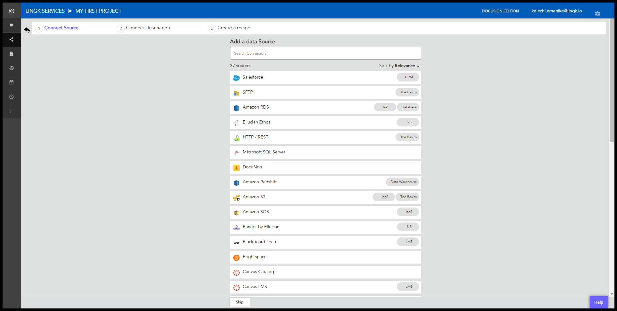Image resolution: width=617 pixels, height=311 pixels.
Task: Go to step 3 Create a recipe
Action: (x=229, y=28)
